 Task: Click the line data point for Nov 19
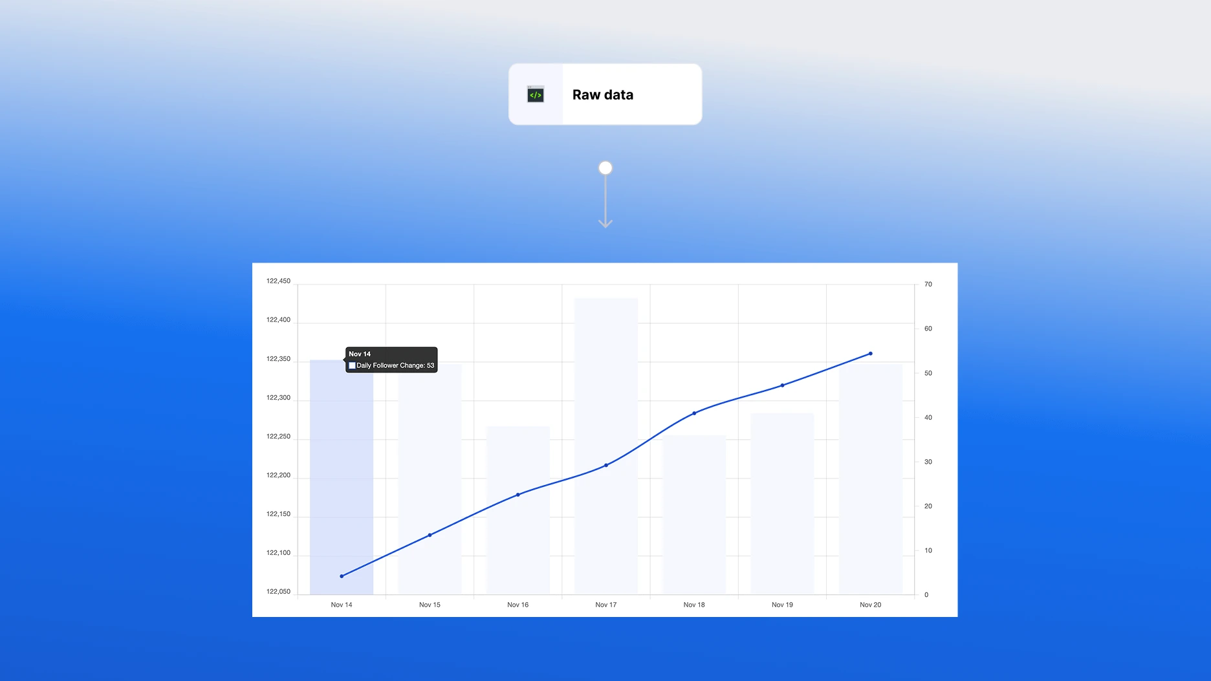[782, 385]
